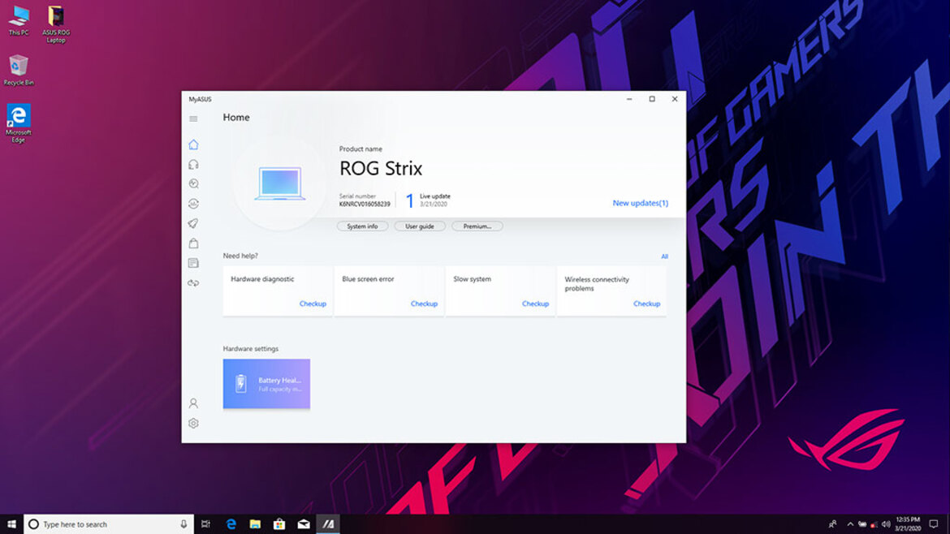
Task: Open the user account icon in sidebar
Action: coord(193,403)
